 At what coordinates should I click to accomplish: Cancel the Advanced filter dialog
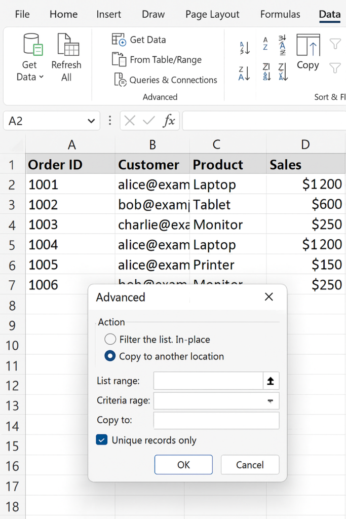click(x=250, y=465)
